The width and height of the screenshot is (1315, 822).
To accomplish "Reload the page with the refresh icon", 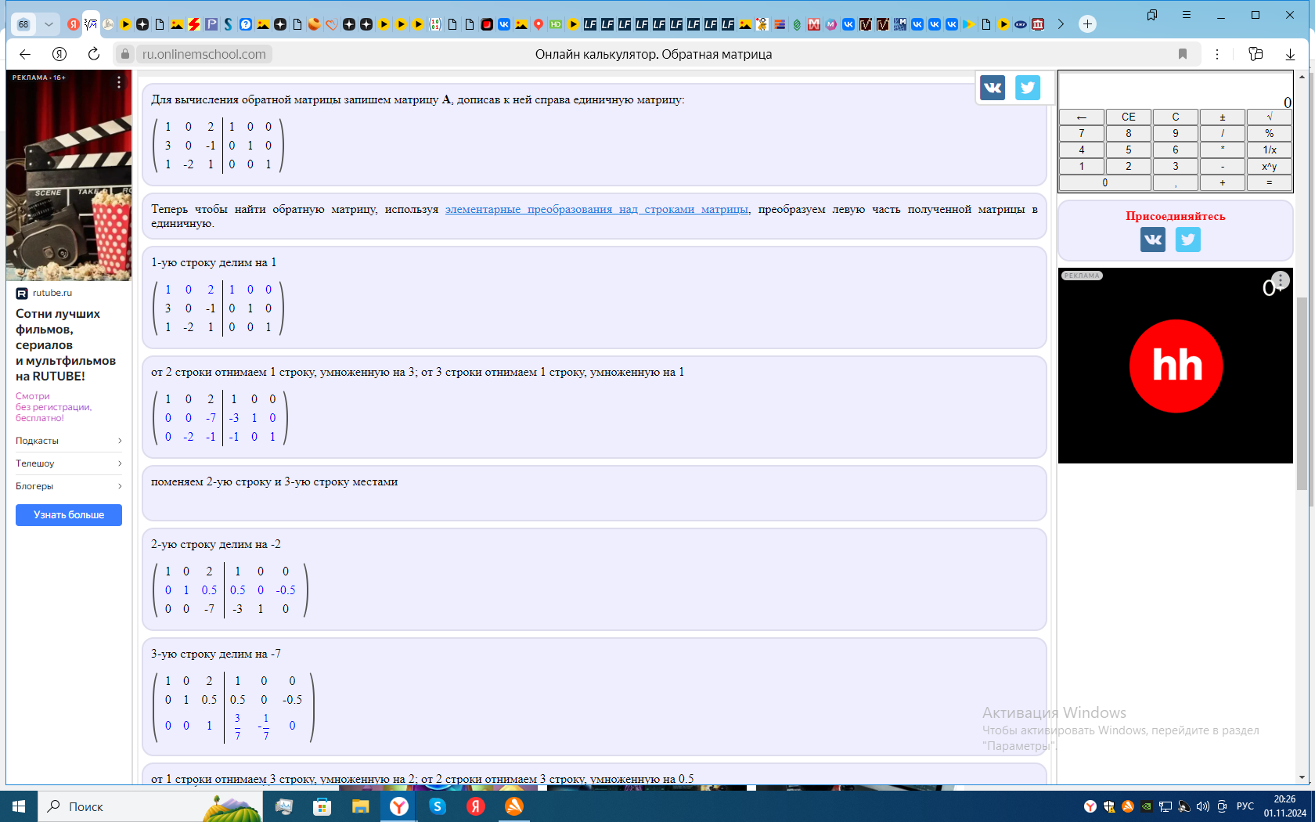I will (94, 54).
